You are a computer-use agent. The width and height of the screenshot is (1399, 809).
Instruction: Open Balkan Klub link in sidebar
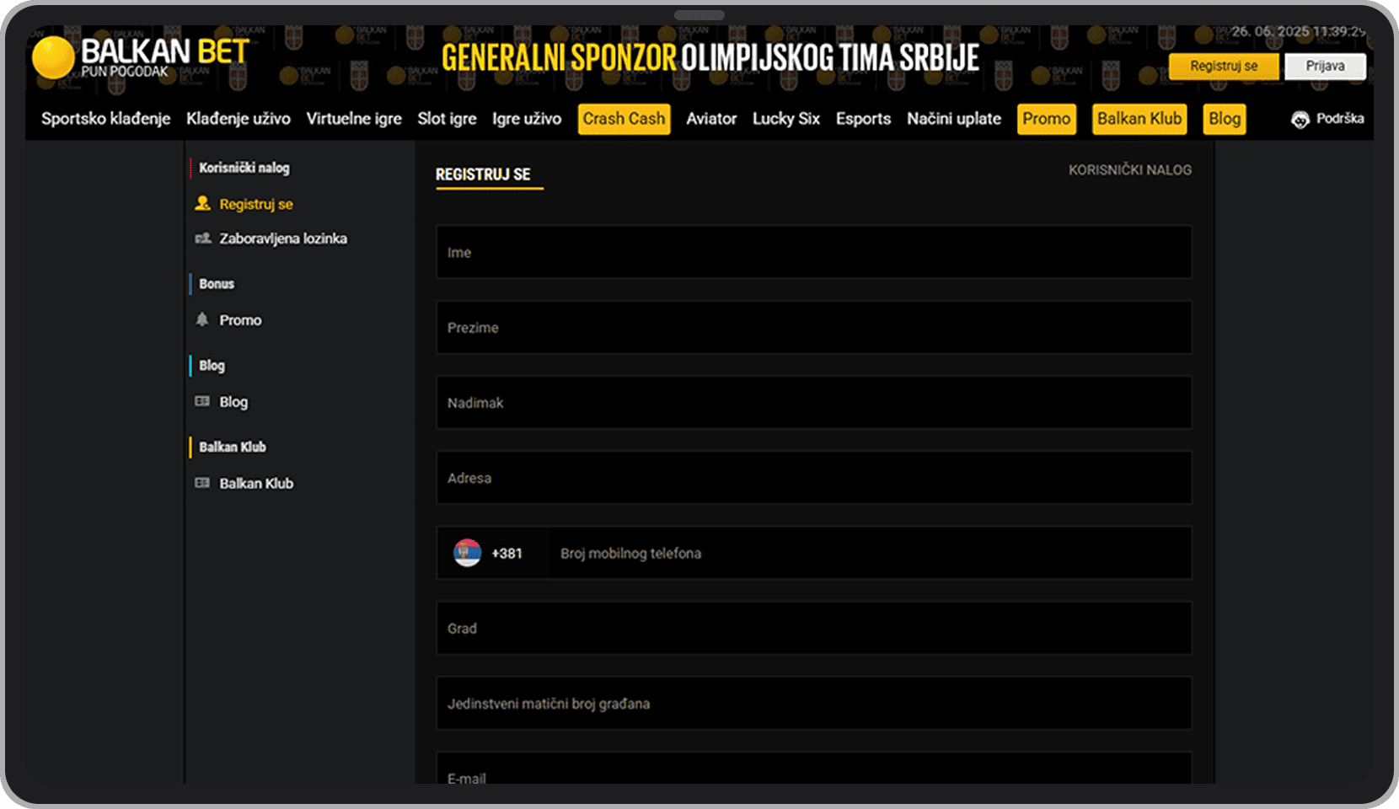pos(256,484)
